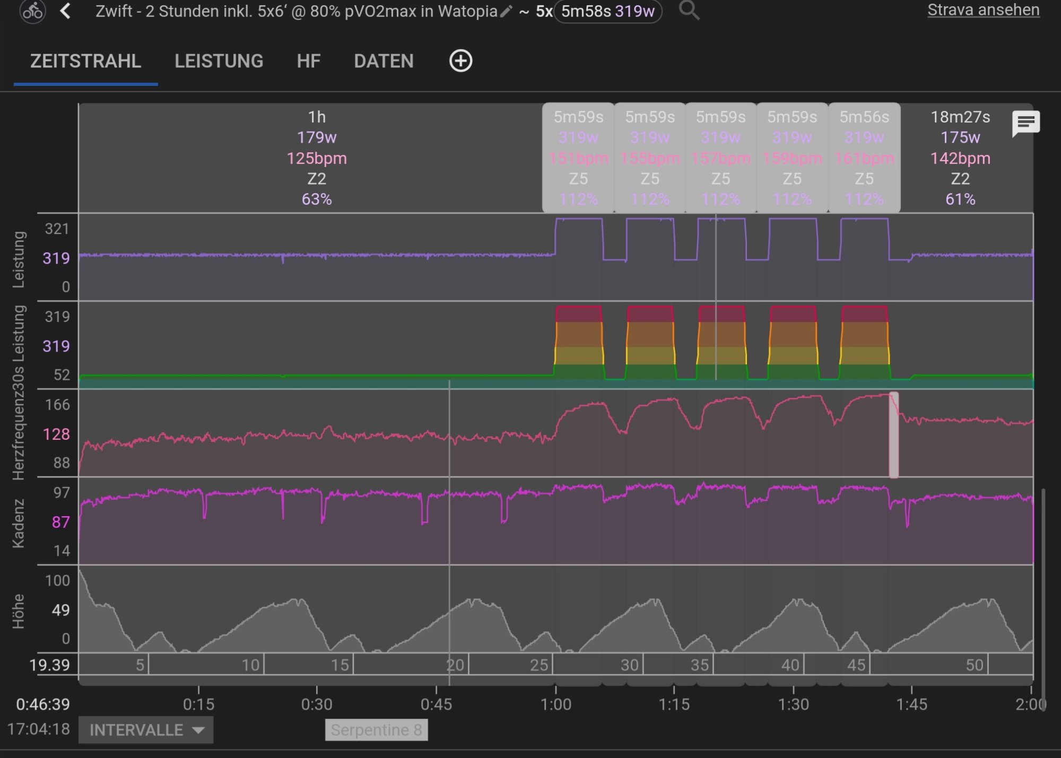
Task: Add a new tab with plus icon
Action: (x=460, y=61)
